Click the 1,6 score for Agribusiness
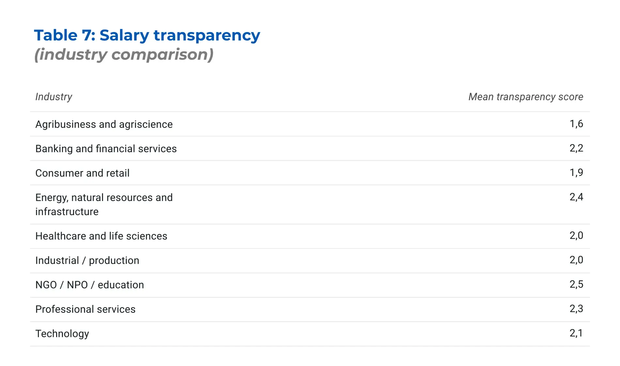Screen dimensions: 620x366 (x=576, y=124)
